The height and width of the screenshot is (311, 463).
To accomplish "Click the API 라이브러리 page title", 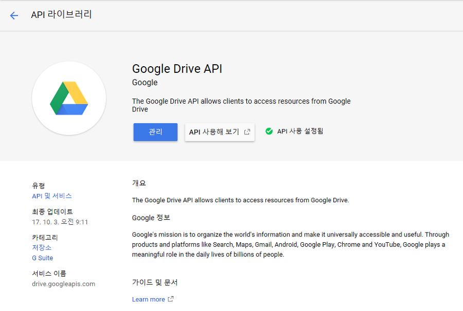I will coord(61,15).
